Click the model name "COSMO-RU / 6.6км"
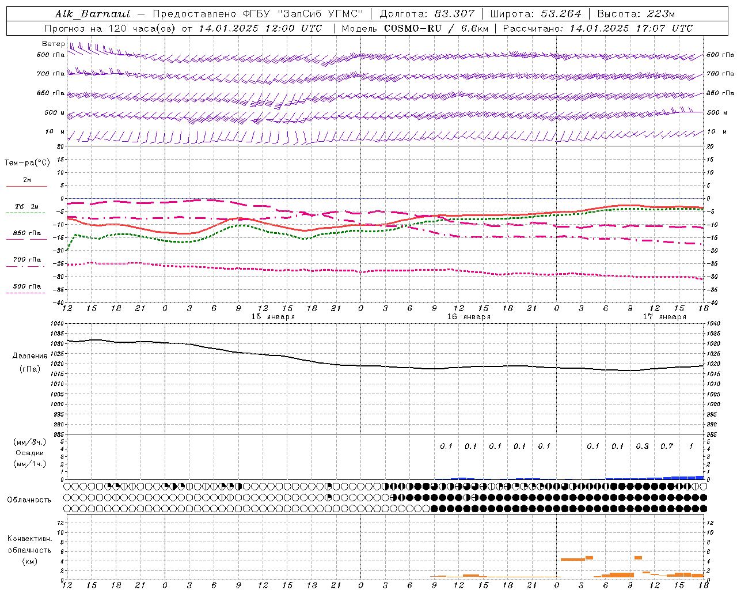The height and width of the screenshot is (590, 737). coord(436,28)
